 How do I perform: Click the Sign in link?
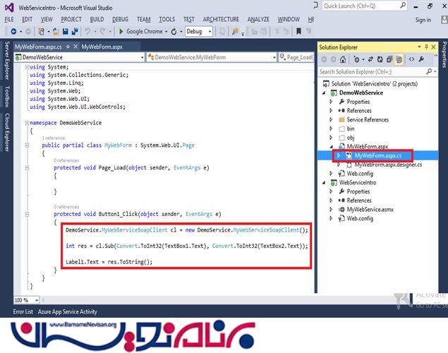(423, 20)
